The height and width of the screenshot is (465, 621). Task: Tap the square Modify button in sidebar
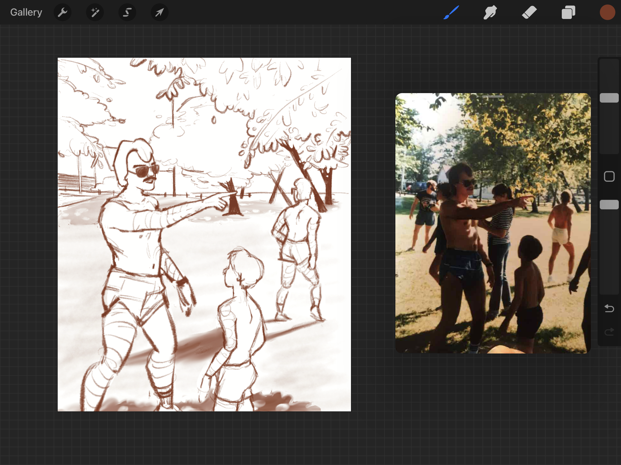[609, 176]
